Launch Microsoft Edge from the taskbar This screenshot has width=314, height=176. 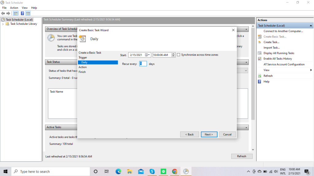(118, 171)
